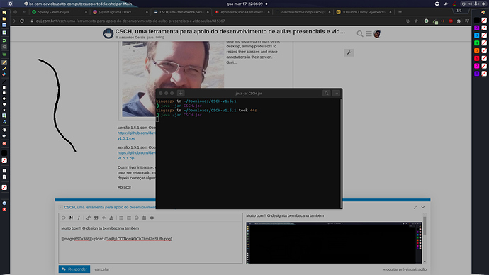Image resolution: width=489 pixels, height=275 pixels.
Task: Click ocultar pré-visualização to hide preview
Action: point(405,269)
